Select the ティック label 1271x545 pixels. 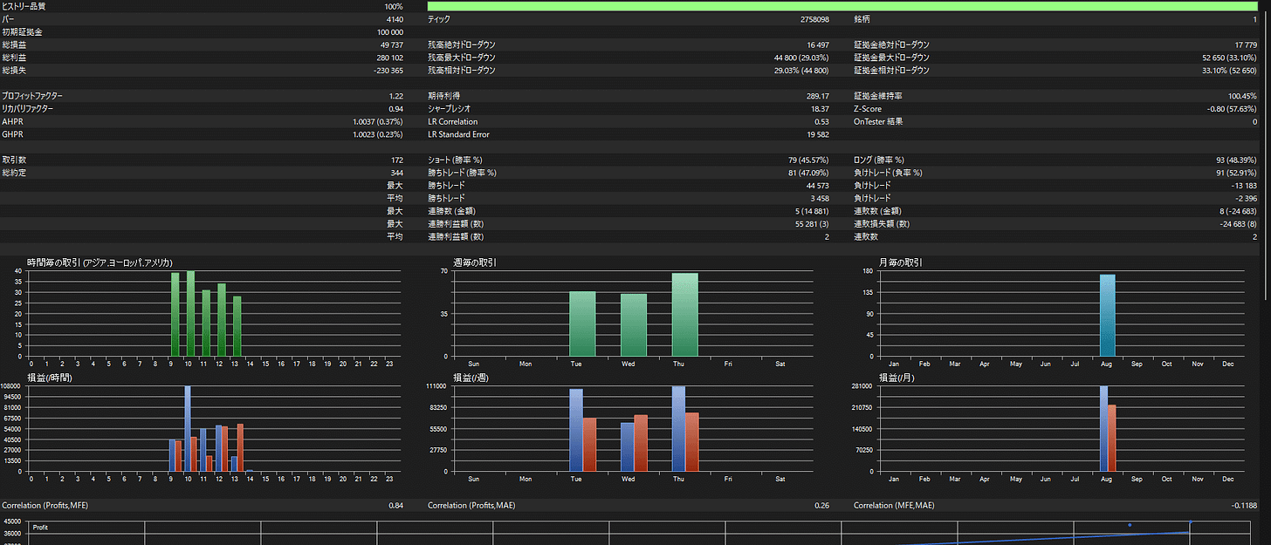438,19
